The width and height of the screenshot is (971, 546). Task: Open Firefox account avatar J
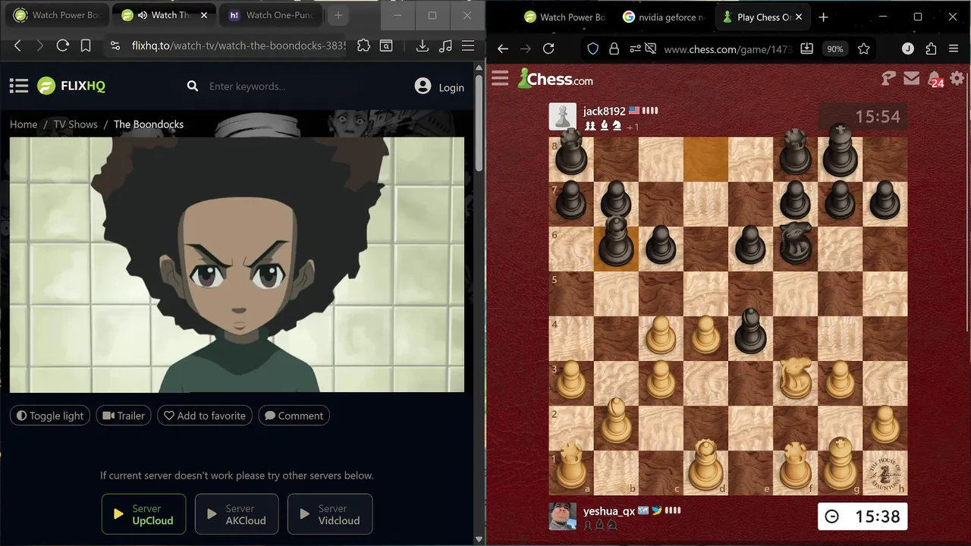(907, 49)
